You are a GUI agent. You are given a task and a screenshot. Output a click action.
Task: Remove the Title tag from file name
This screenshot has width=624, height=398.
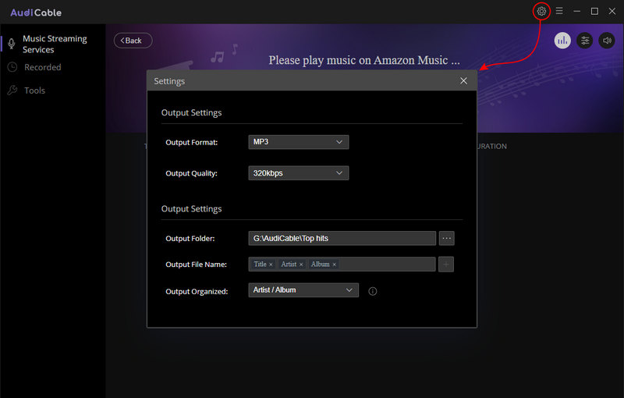(x=271, y=265)
